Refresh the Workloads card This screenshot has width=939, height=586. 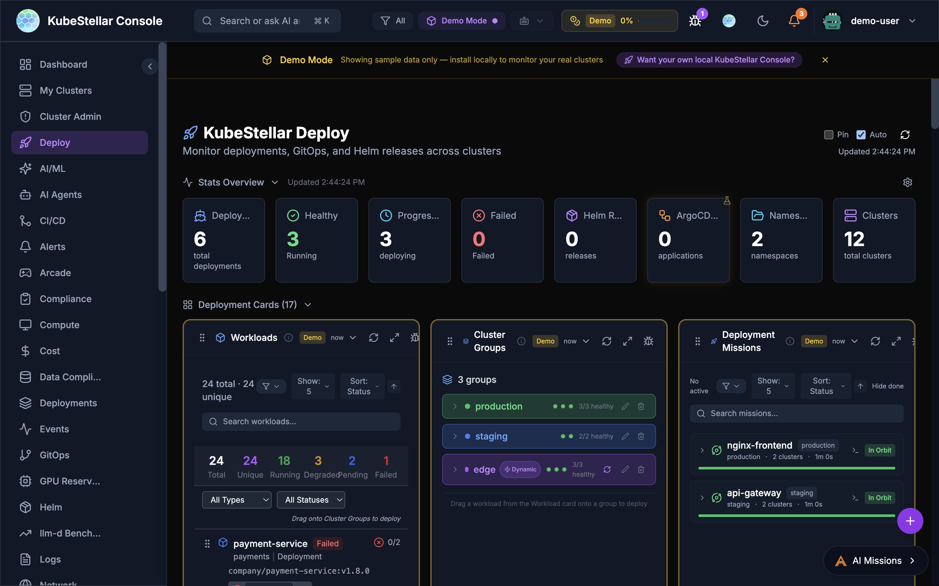coord(374,338)
